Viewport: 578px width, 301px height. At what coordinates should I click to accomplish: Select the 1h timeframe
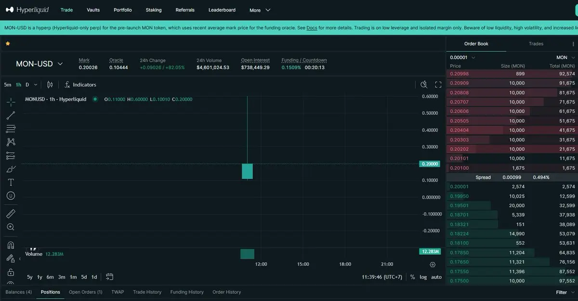[18, 85]
